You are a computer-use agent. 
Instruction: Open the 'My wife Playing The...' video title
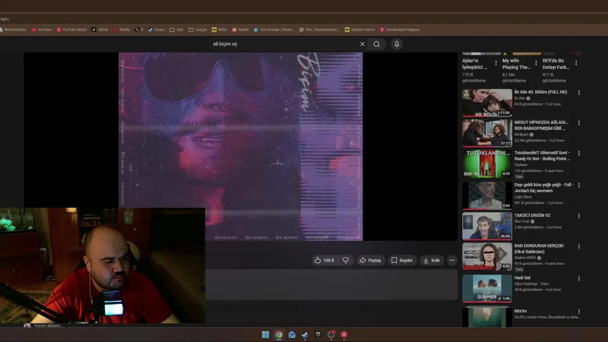tap(516, 64)
